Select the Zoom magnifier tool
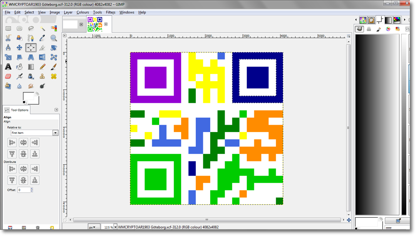This screenshot has width=416, height=236. click(54, 38)
